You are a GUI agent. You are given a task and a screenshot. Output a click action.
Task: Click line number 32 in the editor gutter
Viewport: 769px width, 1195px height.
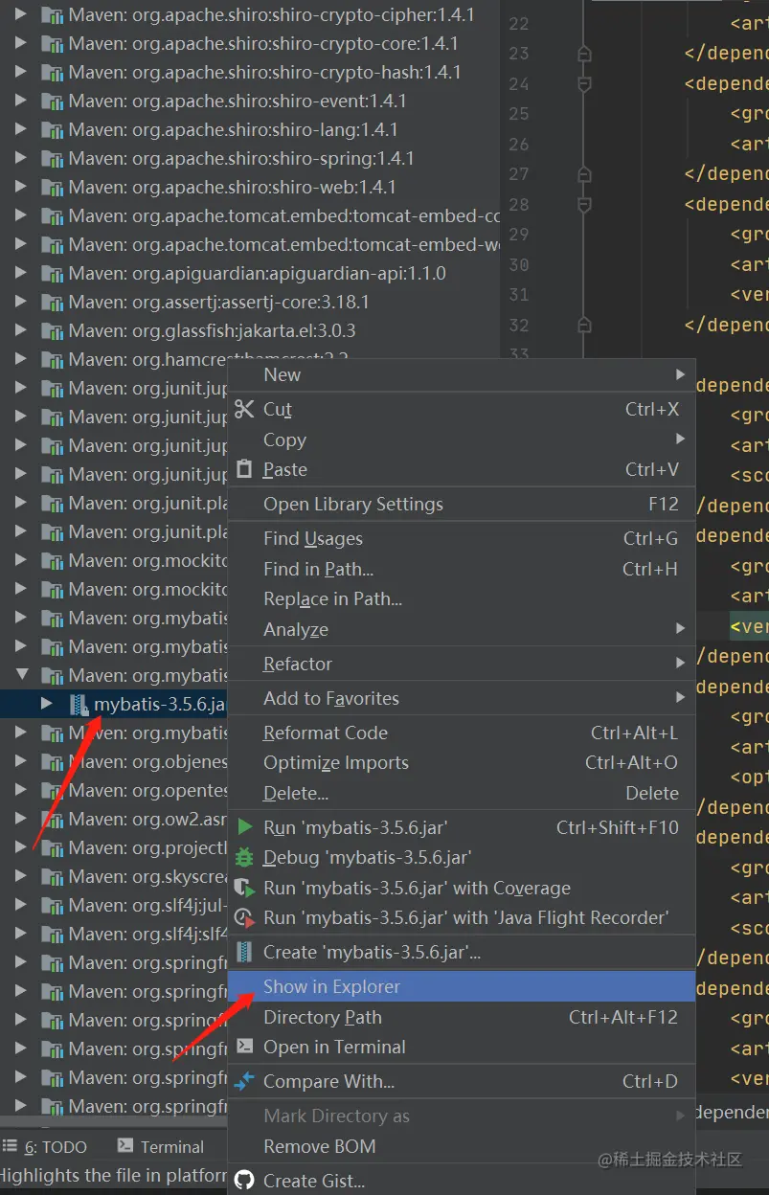click(518, 325)
